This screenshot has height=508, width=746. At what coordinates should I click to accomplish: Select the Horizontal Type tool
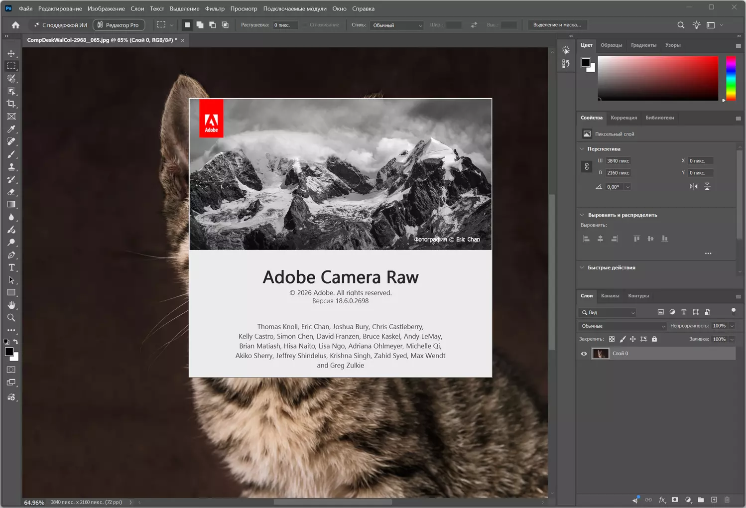[x=11, y=267]
